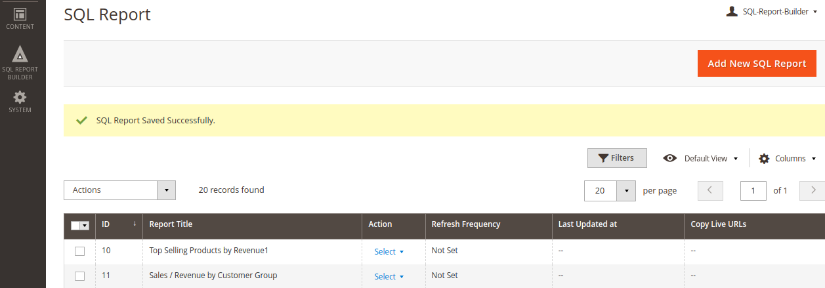825x288 pixels.
Task: Click the SQL Report Saved Successfully message
Action: [156, 121]
